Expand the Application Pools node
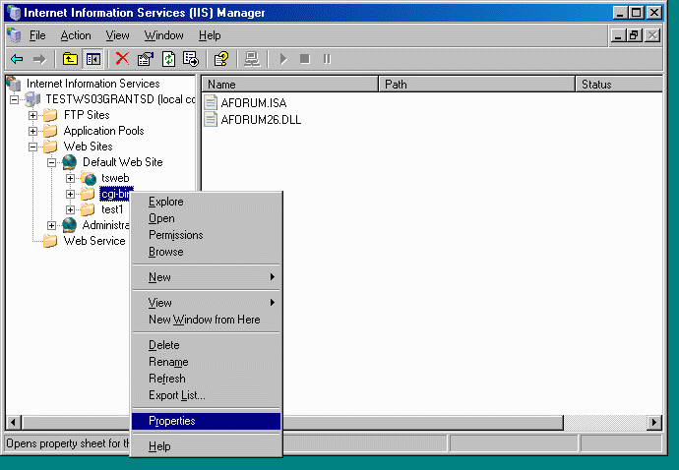The image size is (679, 470). (x=32, y=131)
